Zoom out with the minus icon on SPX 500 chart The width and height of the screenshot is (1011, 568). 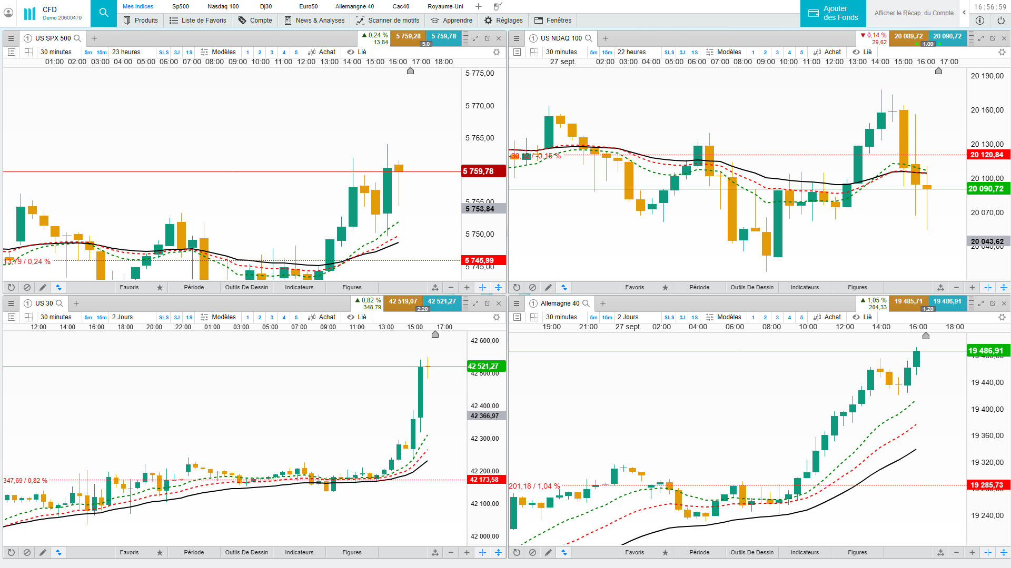point(451,288)
